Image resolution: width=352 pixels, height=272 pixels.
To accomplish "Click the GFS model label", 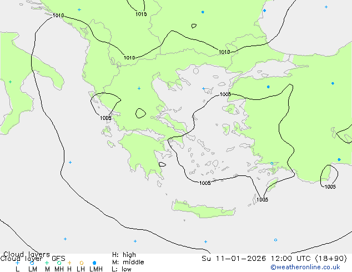I will [x=58, y=259].
